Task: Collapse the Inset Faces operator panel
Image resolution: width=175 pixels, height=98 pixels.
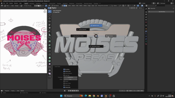Action: [54, 66]
